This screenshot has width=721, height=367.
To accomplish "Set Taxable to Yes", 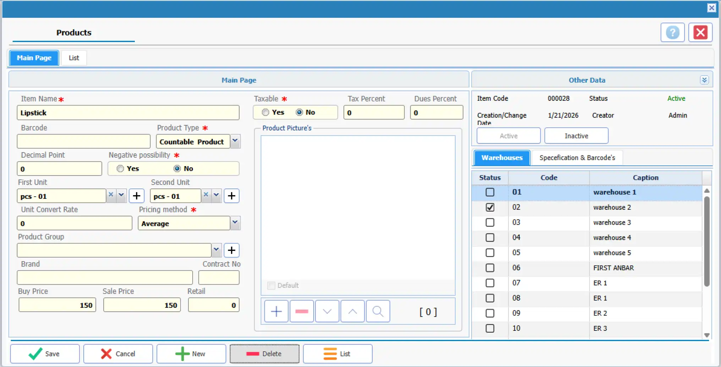I will click(265, 113).
